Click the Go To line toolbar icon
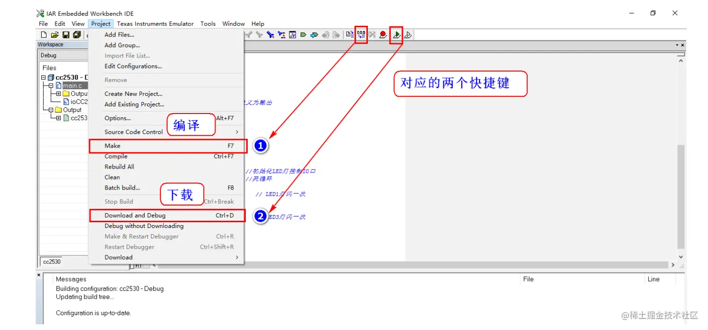Viewport: 708px width, 330px height. coord(292,34)
